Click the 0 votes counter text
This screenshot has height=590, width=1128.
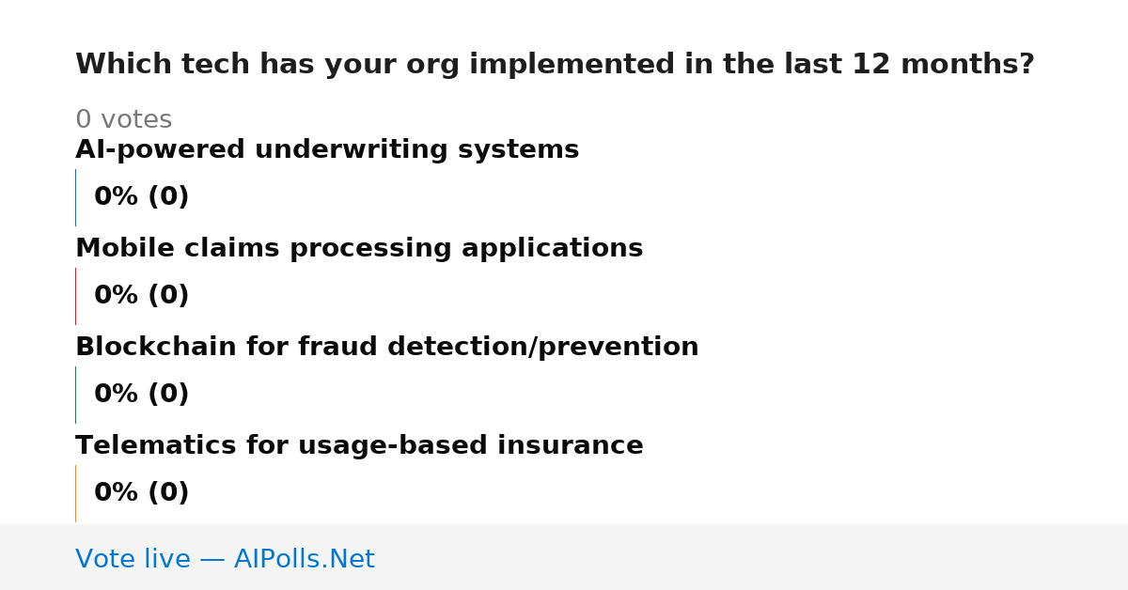[x=123, y=120]
